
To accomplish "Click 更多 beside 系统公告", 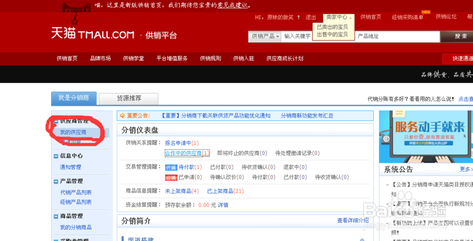I will coord(465,169).
